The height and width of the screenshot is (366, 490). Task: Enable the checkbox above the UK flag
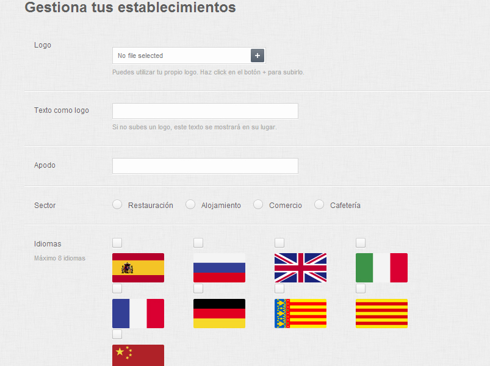[x=279, y=242]
